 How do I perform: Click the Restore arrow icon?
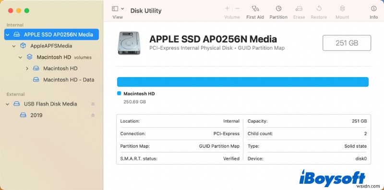319,9
